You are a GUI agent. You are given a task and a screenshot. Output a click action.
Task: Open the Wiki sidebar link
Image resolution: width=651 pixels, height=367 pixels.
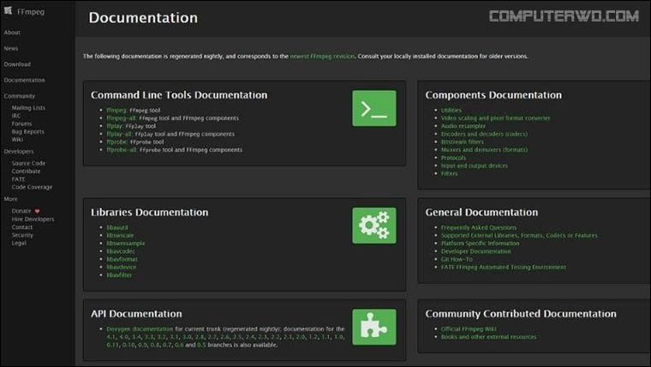(x=17, y=139)
